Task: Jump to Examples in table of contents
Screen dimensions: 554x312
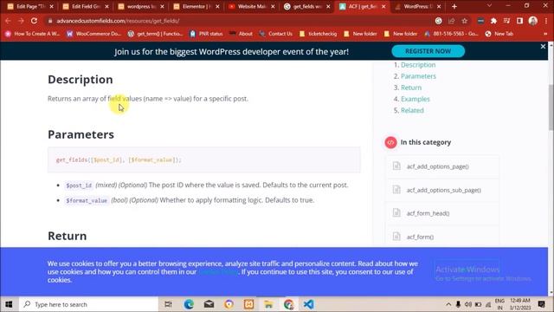Action: pyautogui.click(x=415, y=99)
